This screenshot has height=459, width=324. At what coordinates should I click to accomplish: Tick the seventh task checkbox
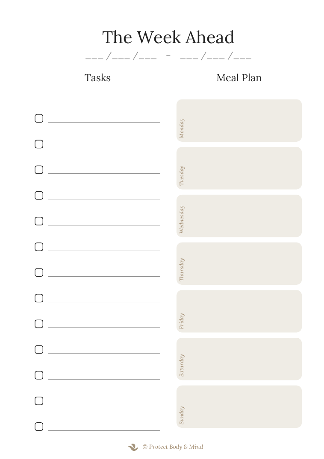(x=39, y=272)
